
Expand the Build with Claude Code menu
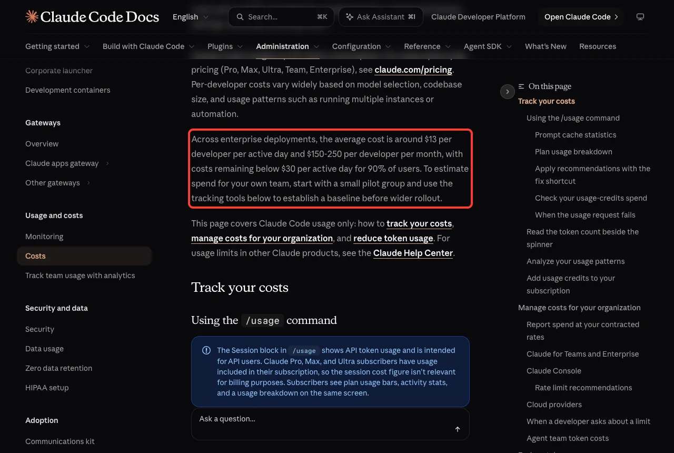(x=148, y=46)
